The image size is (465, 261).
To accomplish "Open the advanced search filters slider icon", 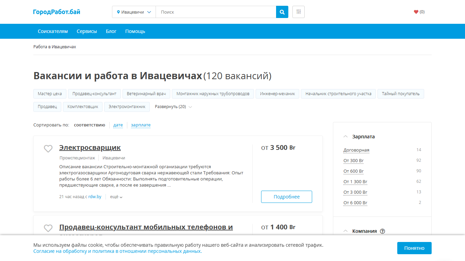I will click(299, 12).
